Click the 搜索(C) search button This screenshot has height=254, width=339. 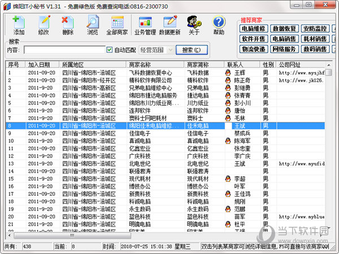coord(194,50)
